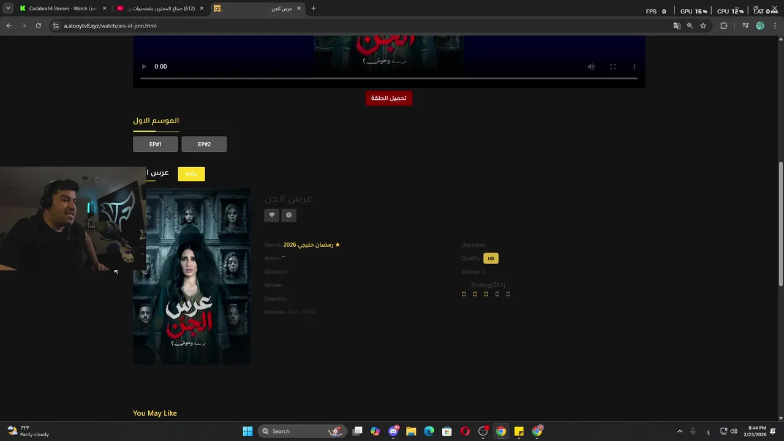784x441 pixels.
Task: Open the media controls button
Action: (x=745, y=26)
